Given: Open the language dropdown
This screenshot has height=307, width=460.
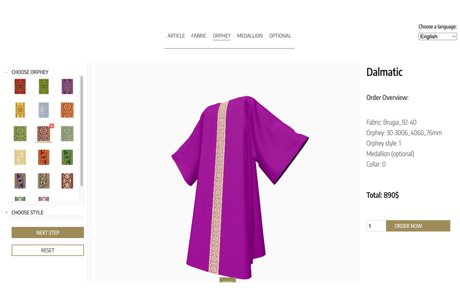Looking at the screenshot, I should coord(437,36).
